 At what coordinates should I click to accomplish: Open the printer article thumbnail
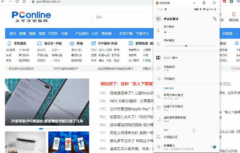coord(25,142)
